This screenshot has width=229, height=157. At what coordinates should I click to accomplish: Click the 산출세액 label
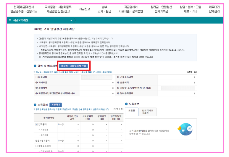click(123, 82)
